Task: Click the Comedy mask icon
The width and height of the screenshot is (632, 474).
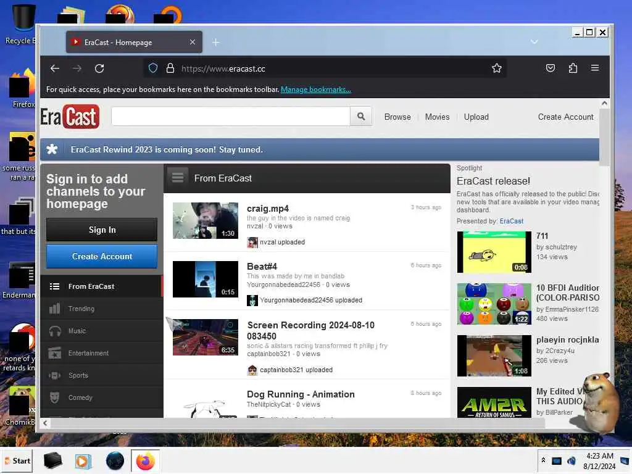Action: [55, 397]
